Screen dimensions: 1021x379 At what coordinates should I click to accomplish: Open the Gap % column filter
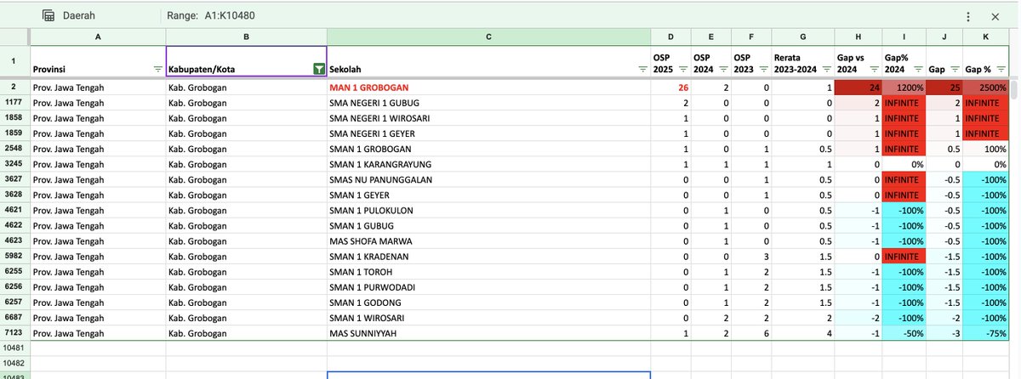pos(1003,69)
